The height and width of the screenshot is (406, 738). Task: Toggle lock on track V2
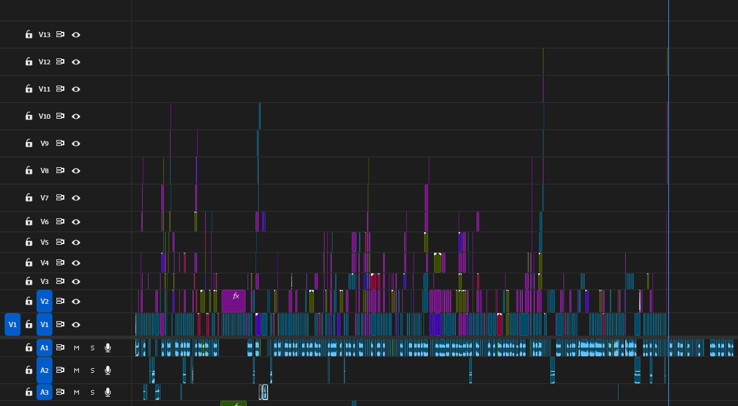(x=29, y=301)
